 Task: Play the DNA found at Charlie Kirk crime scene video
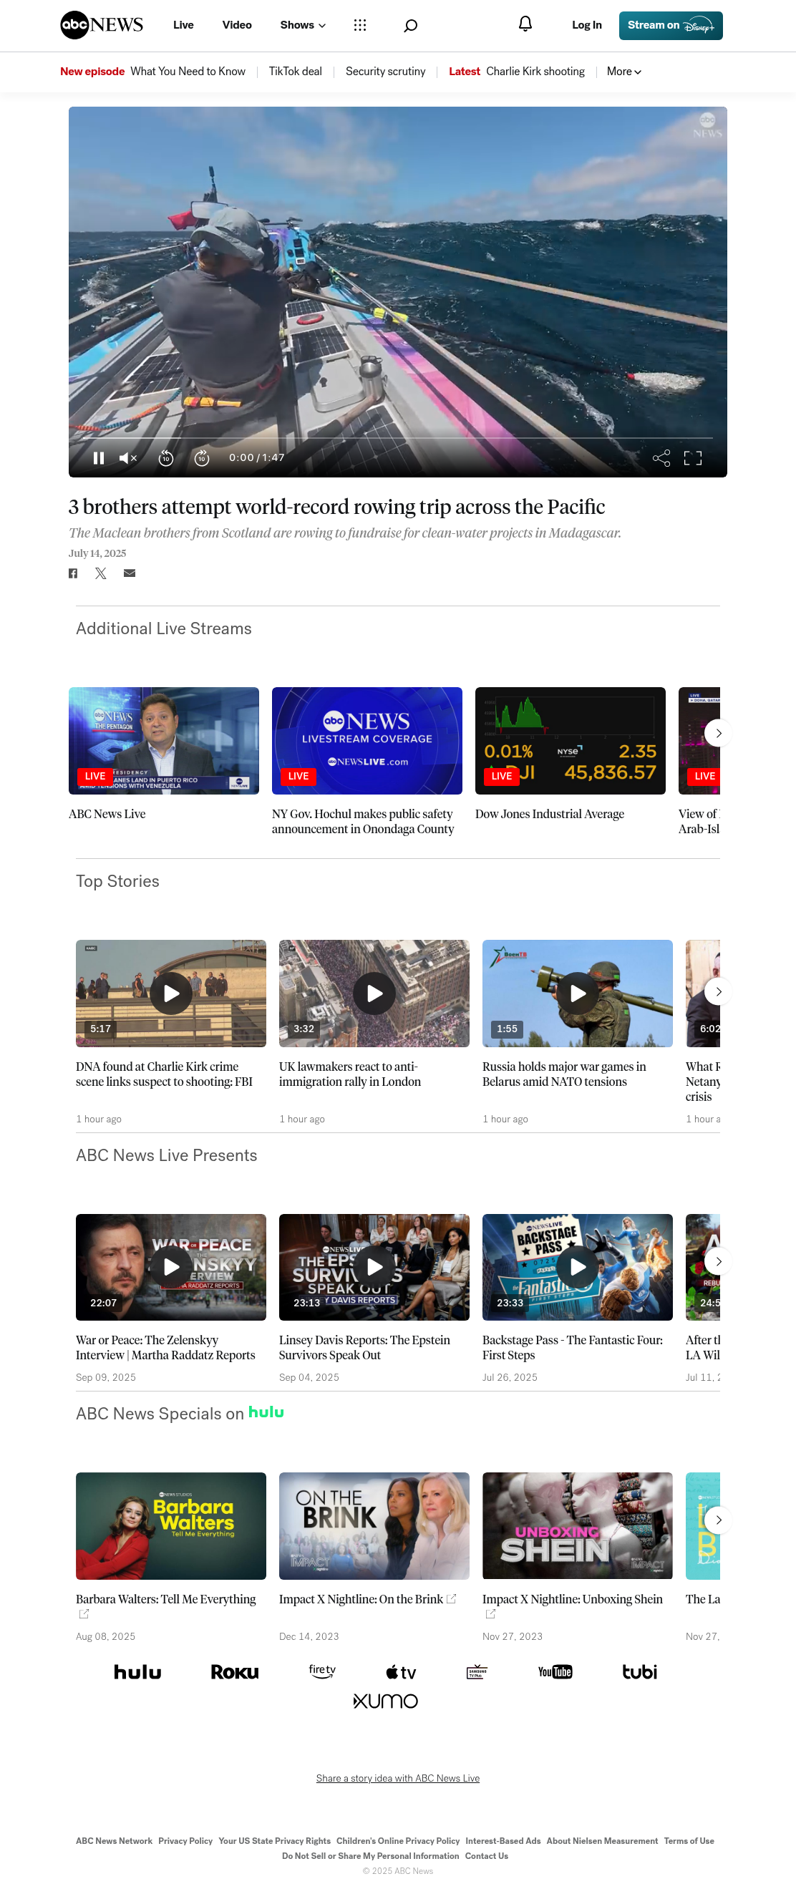coord(170,994)
